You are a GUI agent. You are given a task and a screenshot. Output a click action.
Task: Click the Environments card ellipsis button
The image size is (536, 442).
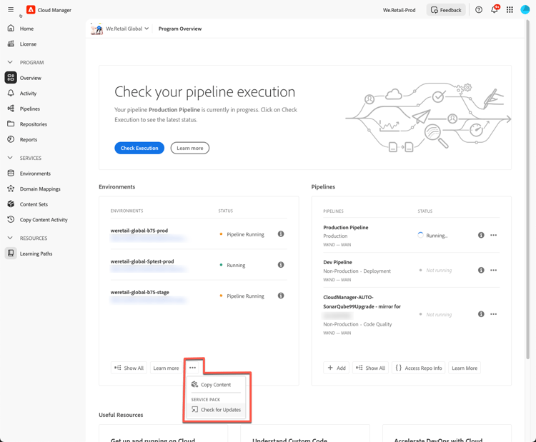point(192,368)
